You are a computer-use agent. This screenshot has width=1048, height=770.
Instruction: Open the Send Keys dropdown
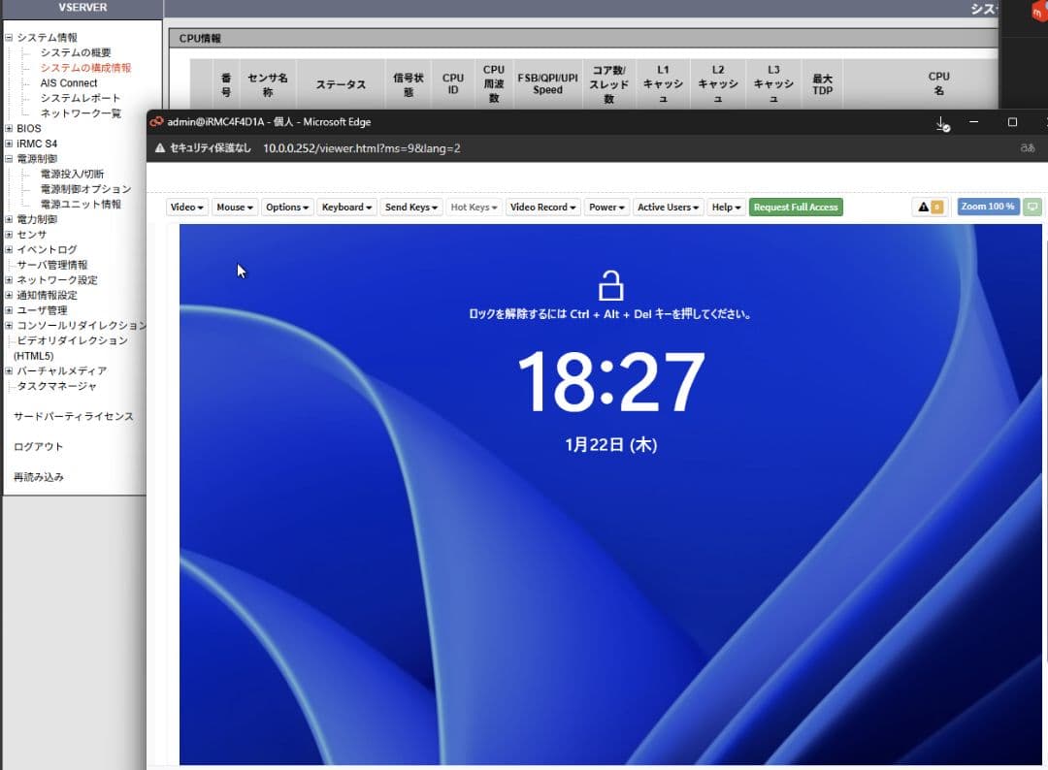pos(410,207)
